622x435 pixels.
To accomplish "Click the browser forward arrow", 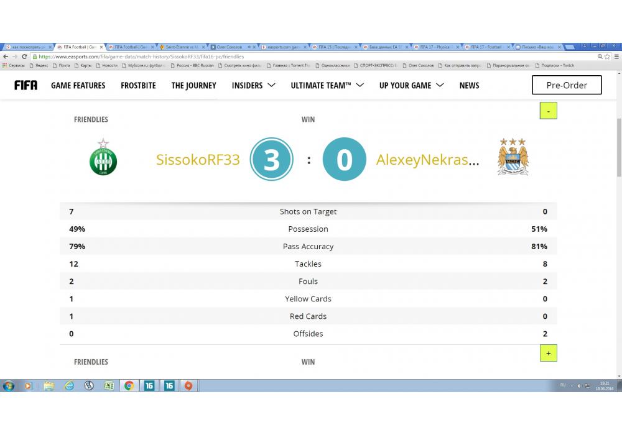I will click(15, 57).
